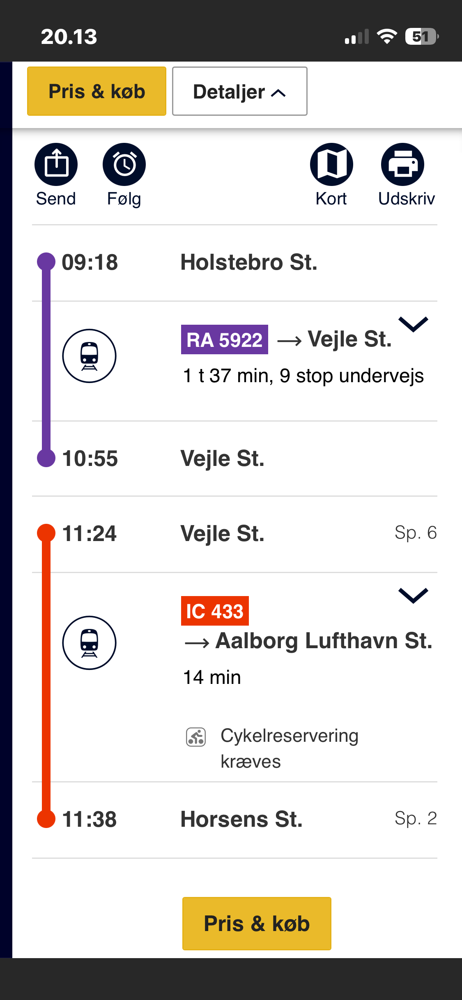Viewport: 462px width, 1000px height.
Task: Tap the Wi-Fi status icon
Action: point(386,37)
